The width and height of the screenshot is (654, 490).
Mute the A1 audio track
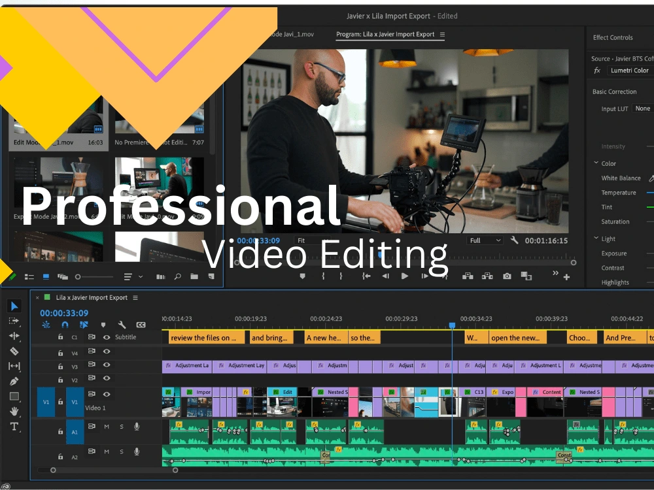coord(107,427)
